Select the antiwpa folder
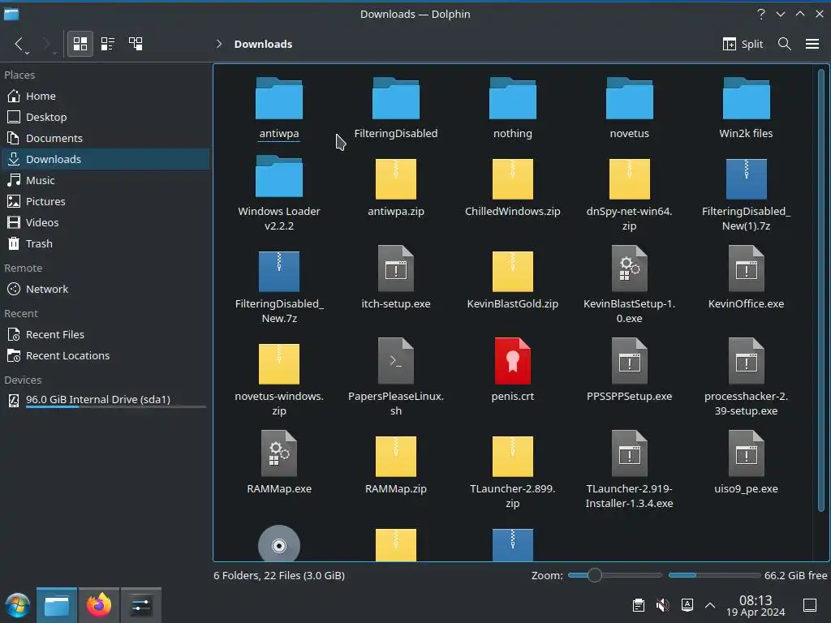Viewport: 831px width, 623px height. tap(279, 109)
